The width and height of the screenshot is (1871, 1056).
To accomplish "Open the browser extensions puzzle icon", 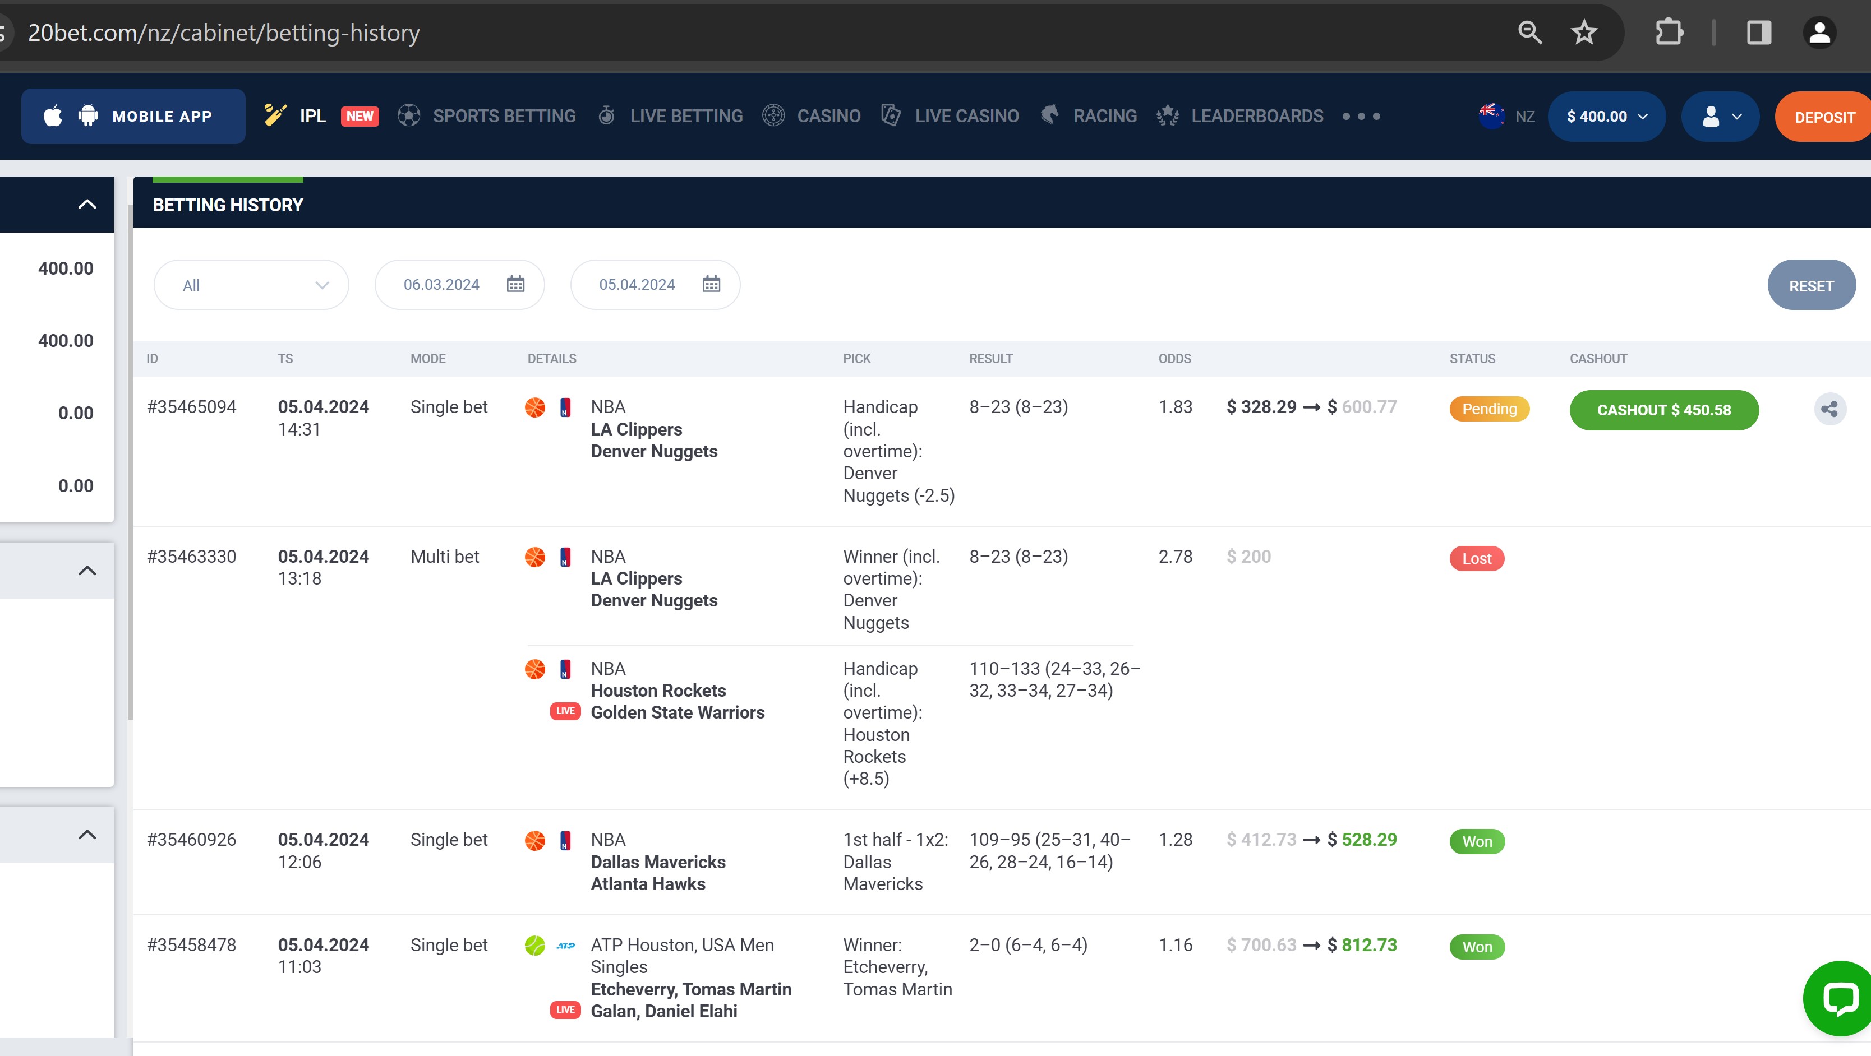I will click(x=1669, y=33).
